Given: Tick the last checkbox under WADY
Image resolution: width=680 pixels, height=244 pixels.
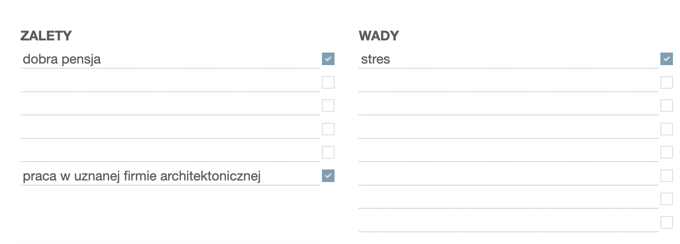Looking at the screenshot, I should coord(667,222).
